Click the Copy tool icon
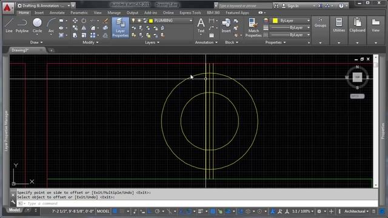The height and width of the screenshot is (218, 388). pos(75,28)
